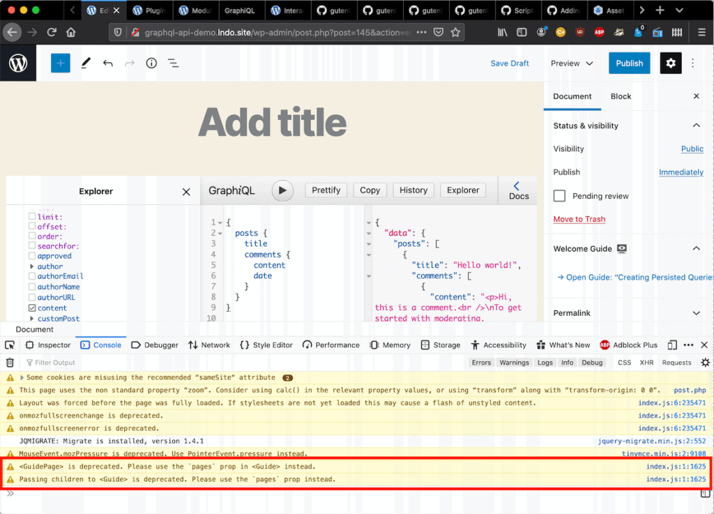Check the order: argument checkbox

32,236
